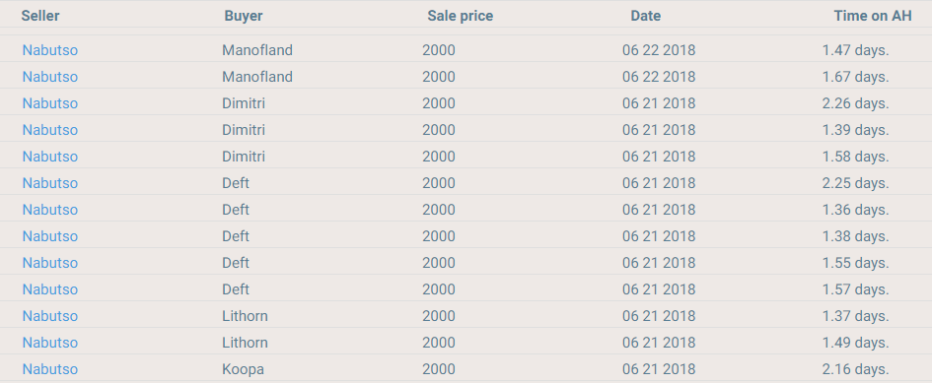Sort table by Buyer column header
Screen dimensions: 932x383
pos(243,16)
